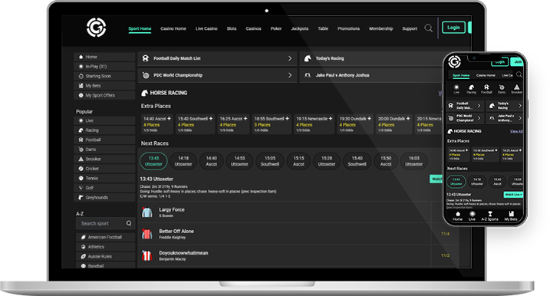550x296 pixels.
Task: Select the Tennis icon under Popular
Action: tap(81, 178)
